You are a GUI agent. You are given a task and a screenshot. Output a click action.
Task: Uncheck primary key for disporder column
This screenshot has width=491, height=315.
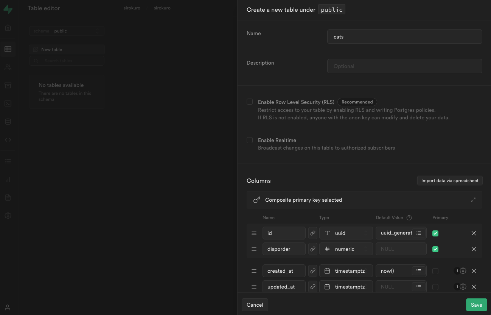click(435, 249)
